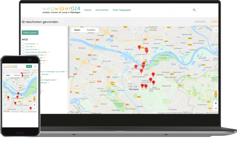
Task: Zoom out the laptop map with minus
Action: click(216, 108)
